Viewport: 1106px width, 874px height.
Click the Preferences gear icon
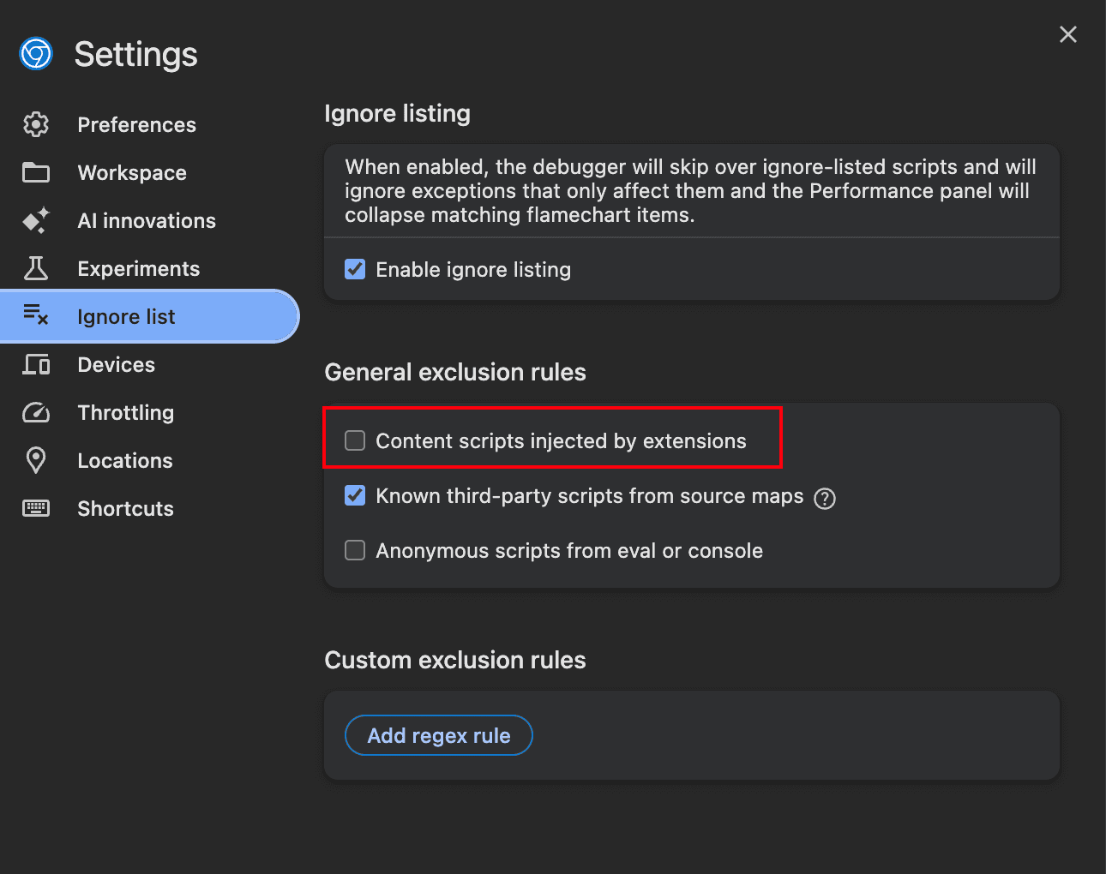pos(35,124)
